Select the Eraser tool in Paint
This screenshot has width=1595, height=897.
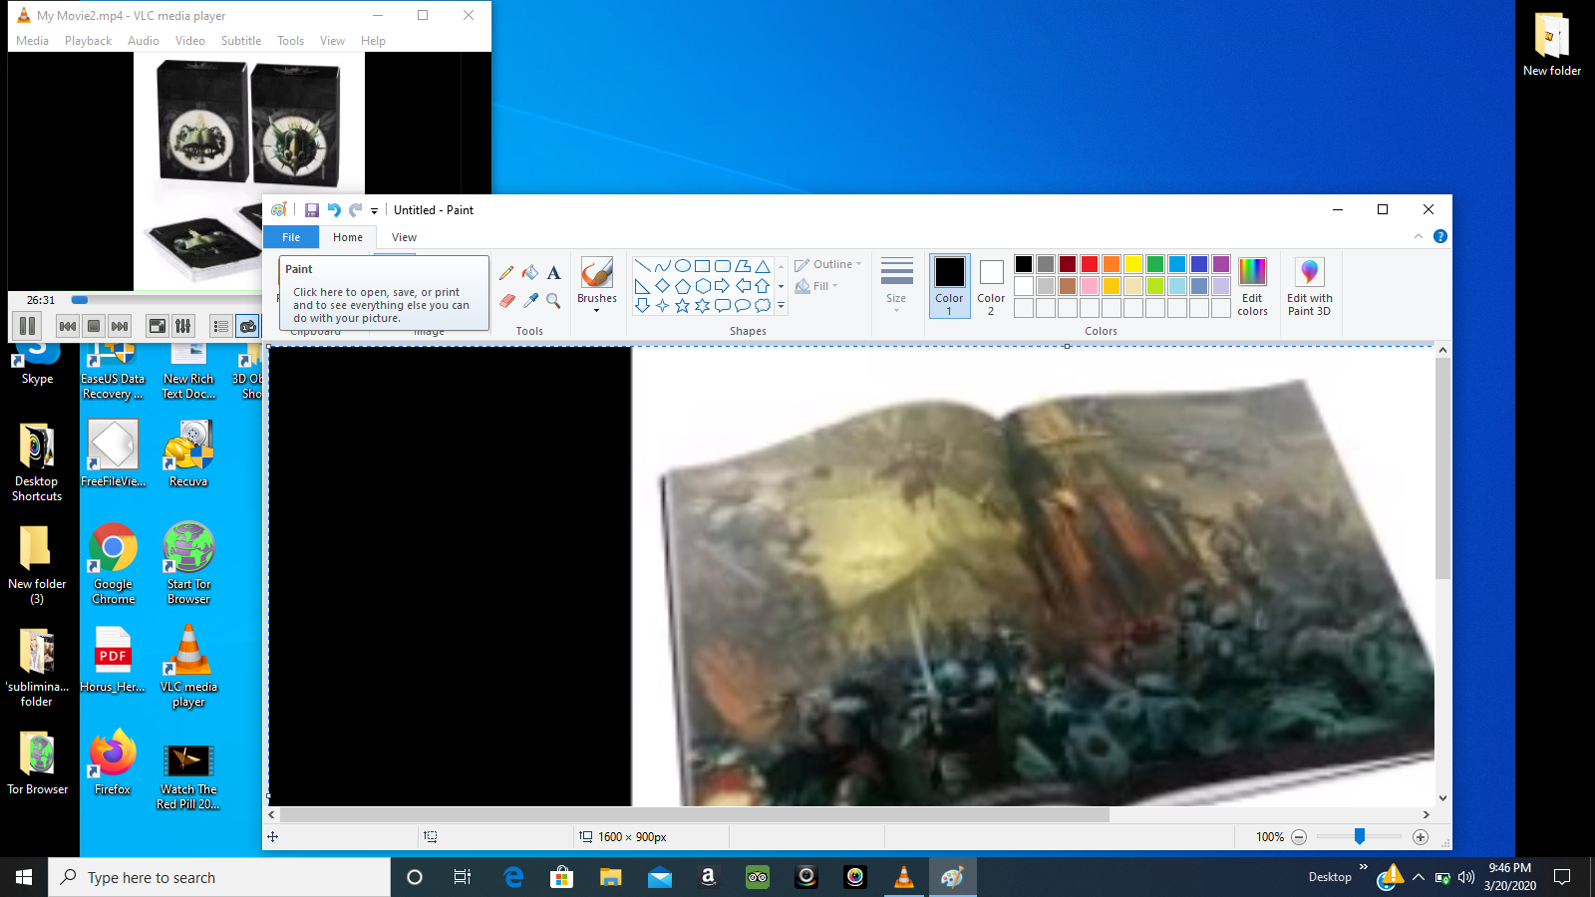point(506,300)
